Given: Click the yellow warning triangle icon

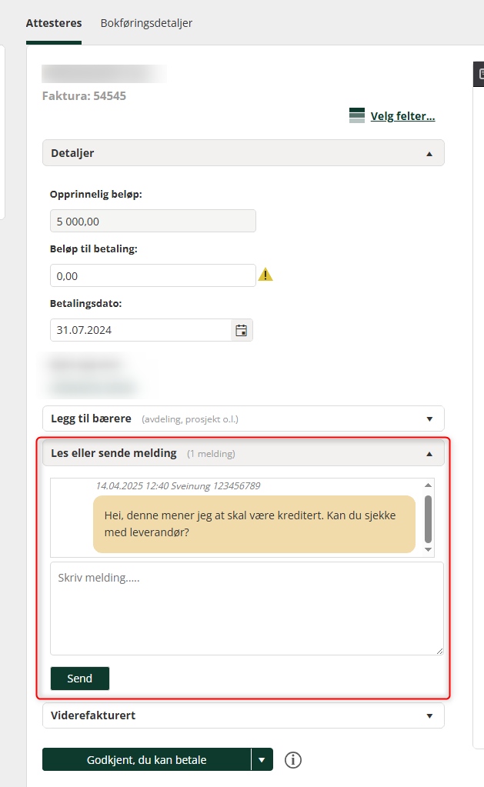Looking at the screenshot, I should [x=265, y=275].
